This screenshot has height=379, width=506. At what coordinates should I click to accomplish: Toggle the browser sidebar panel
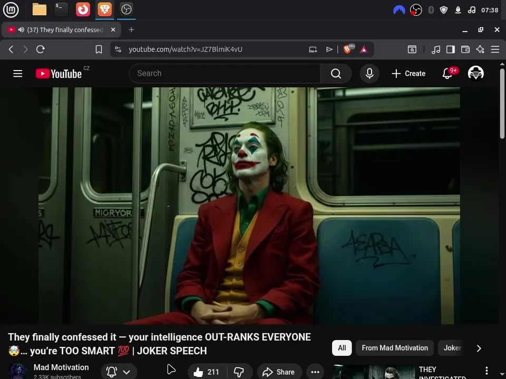pyautogui.click(x=451, y=49)
